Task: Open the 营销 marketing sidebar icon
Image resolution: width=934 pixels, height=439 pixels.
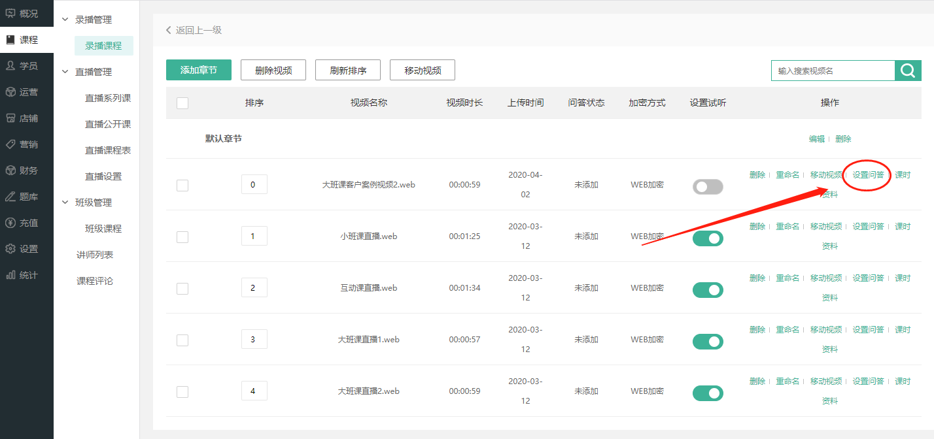Action: 10,144
